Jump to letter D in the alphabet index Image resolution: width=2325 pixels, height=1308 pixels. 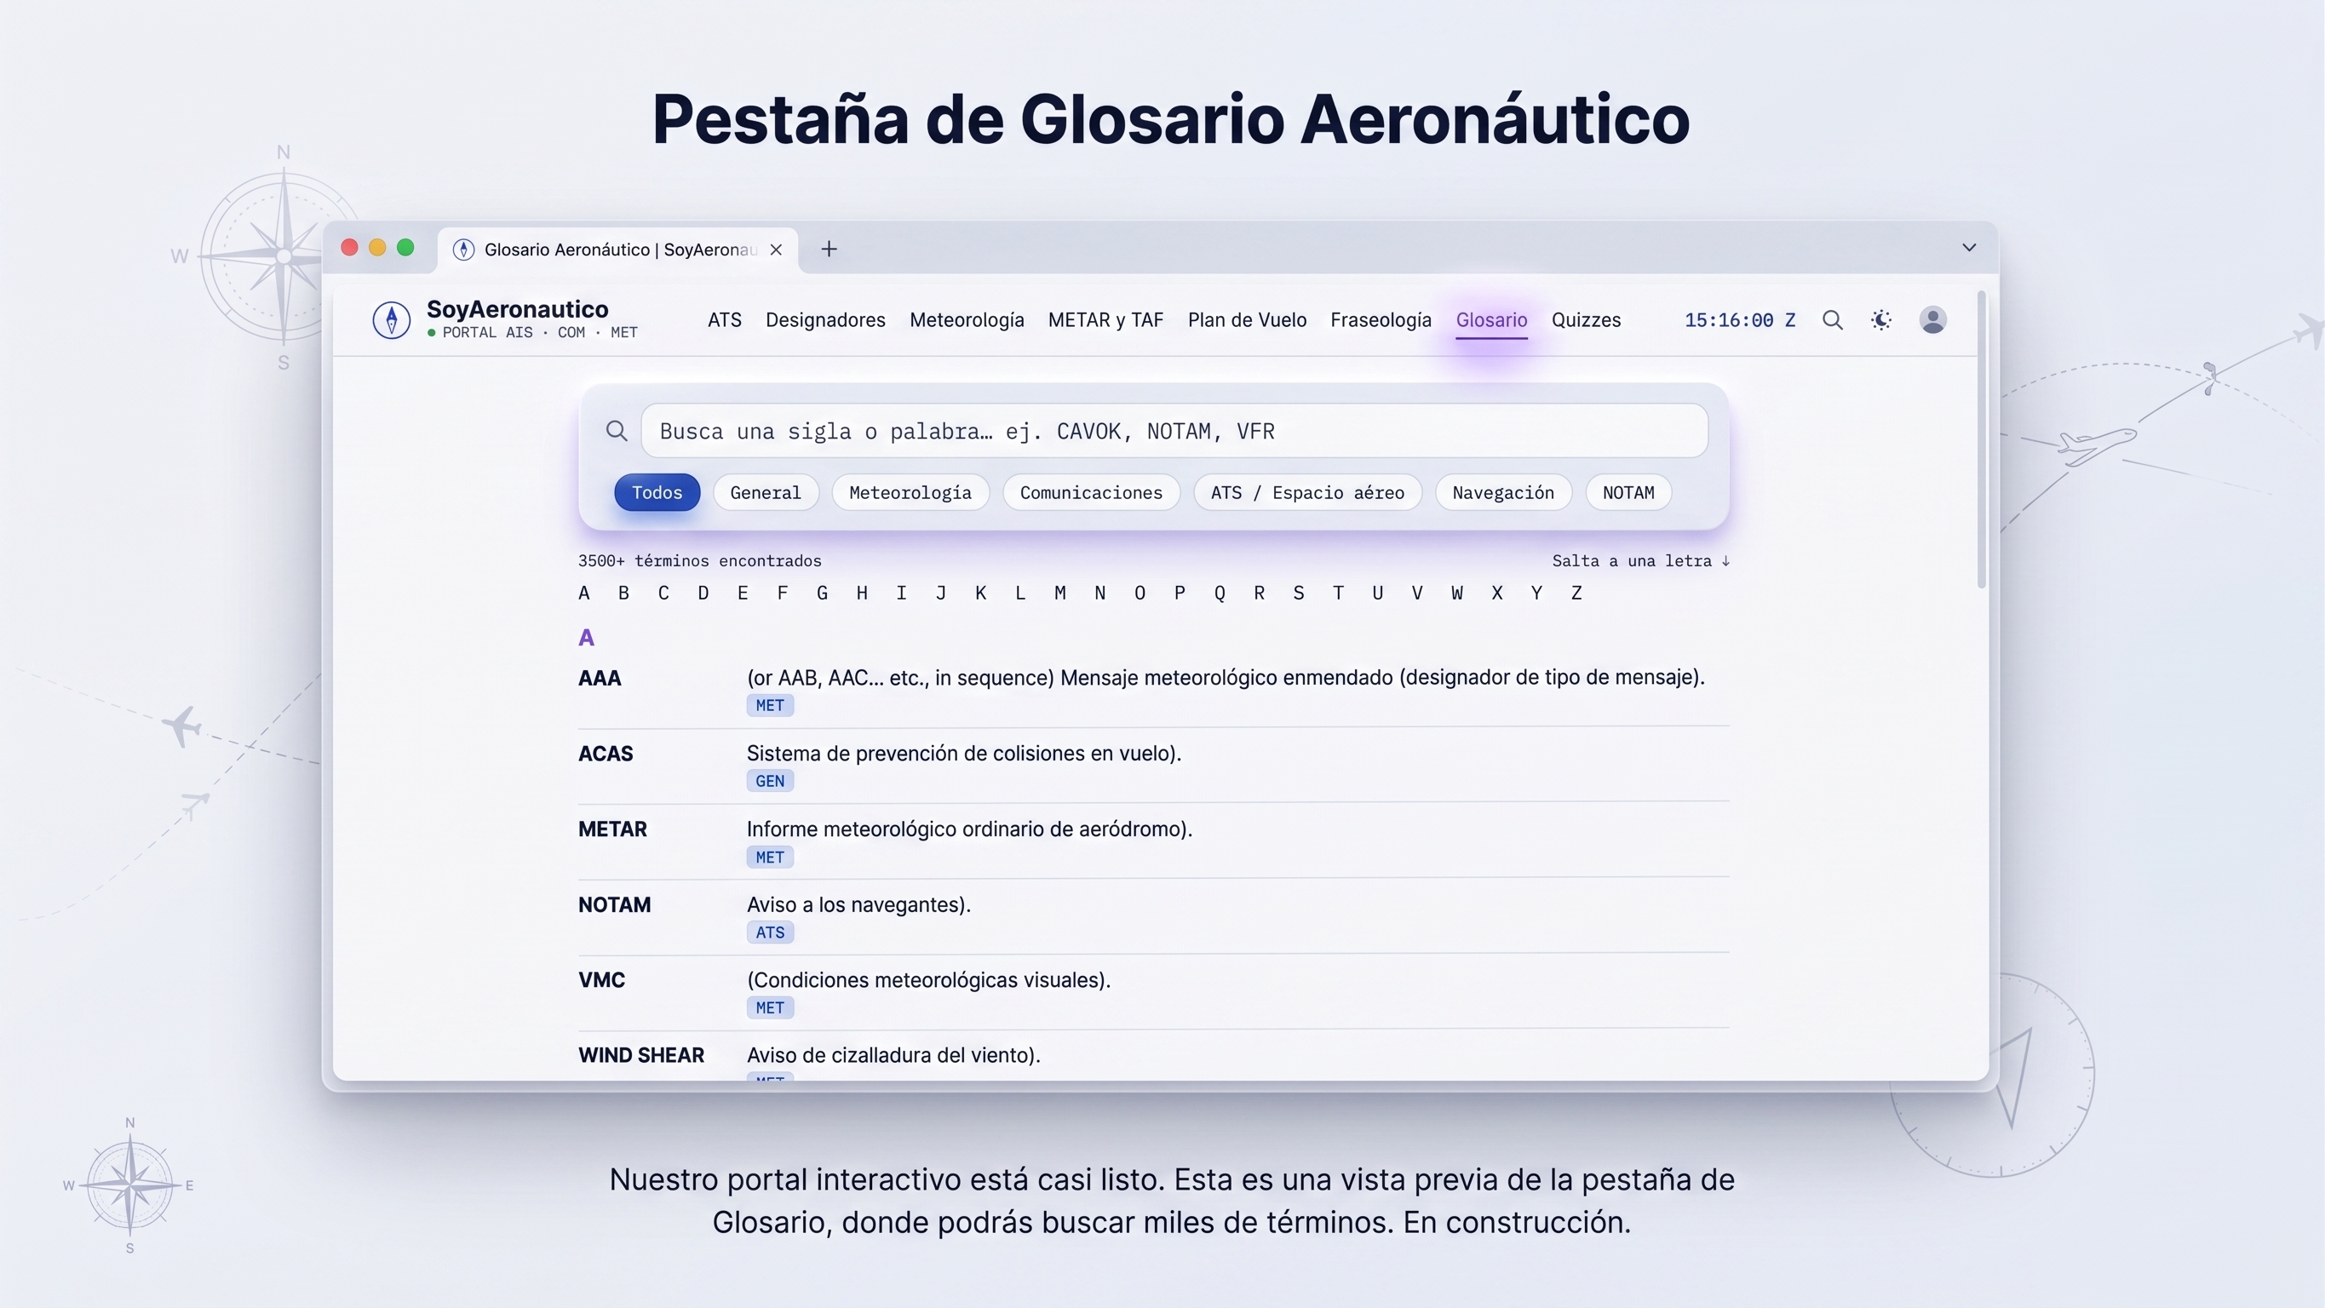click(703, 593)
